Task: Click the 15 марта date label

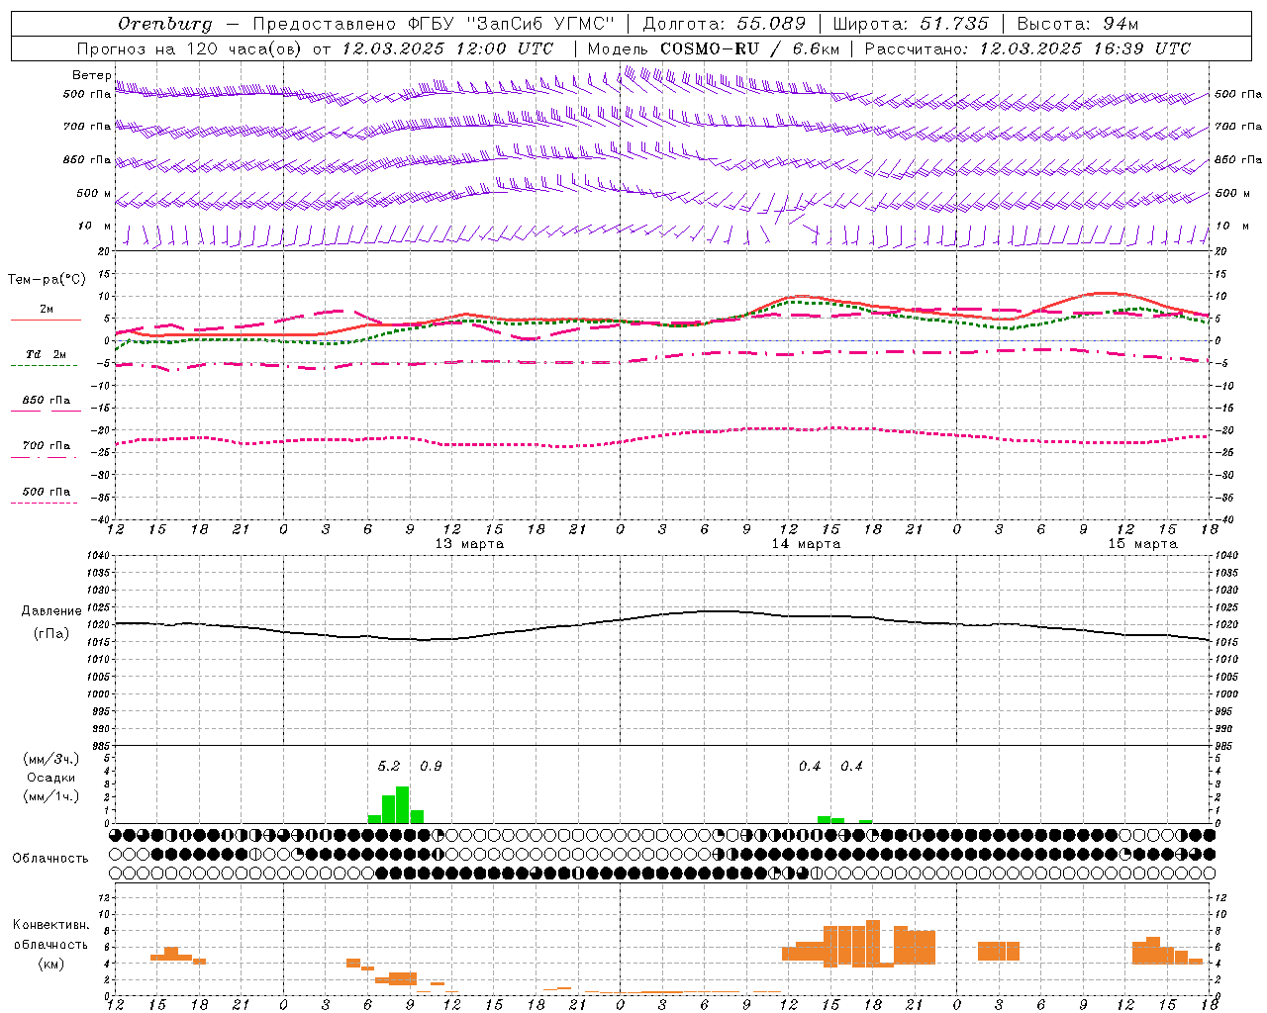Action: click(x=1143, y=544)
